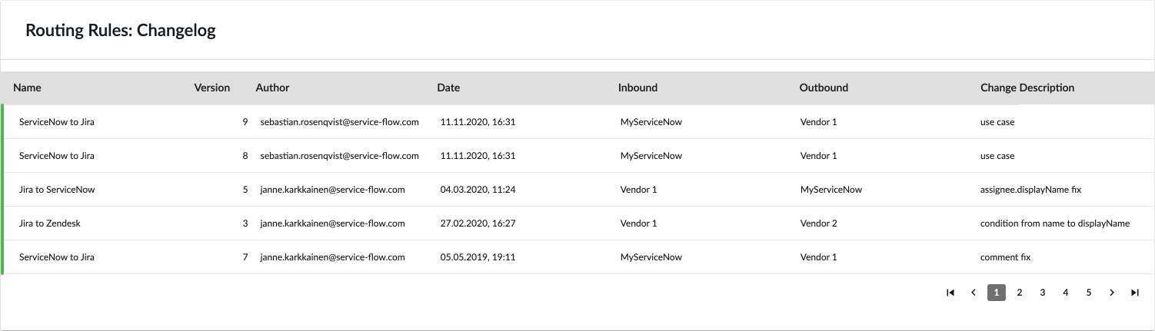
Task: Open page 3 of changelog
Action: pyautogui.click(x=1043, y=293)
